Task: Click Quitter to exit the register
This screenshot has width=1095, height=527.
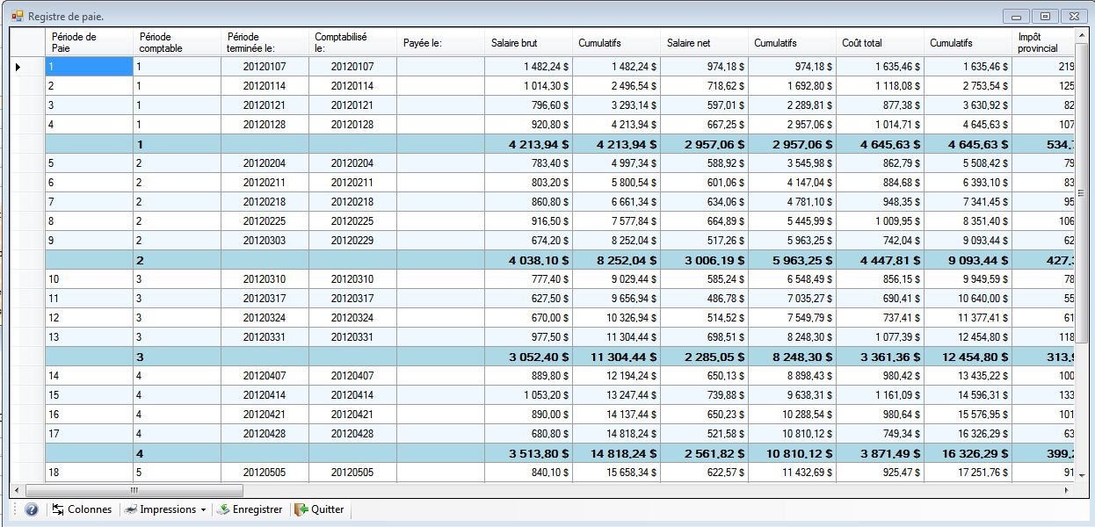Action: (319, 509)
